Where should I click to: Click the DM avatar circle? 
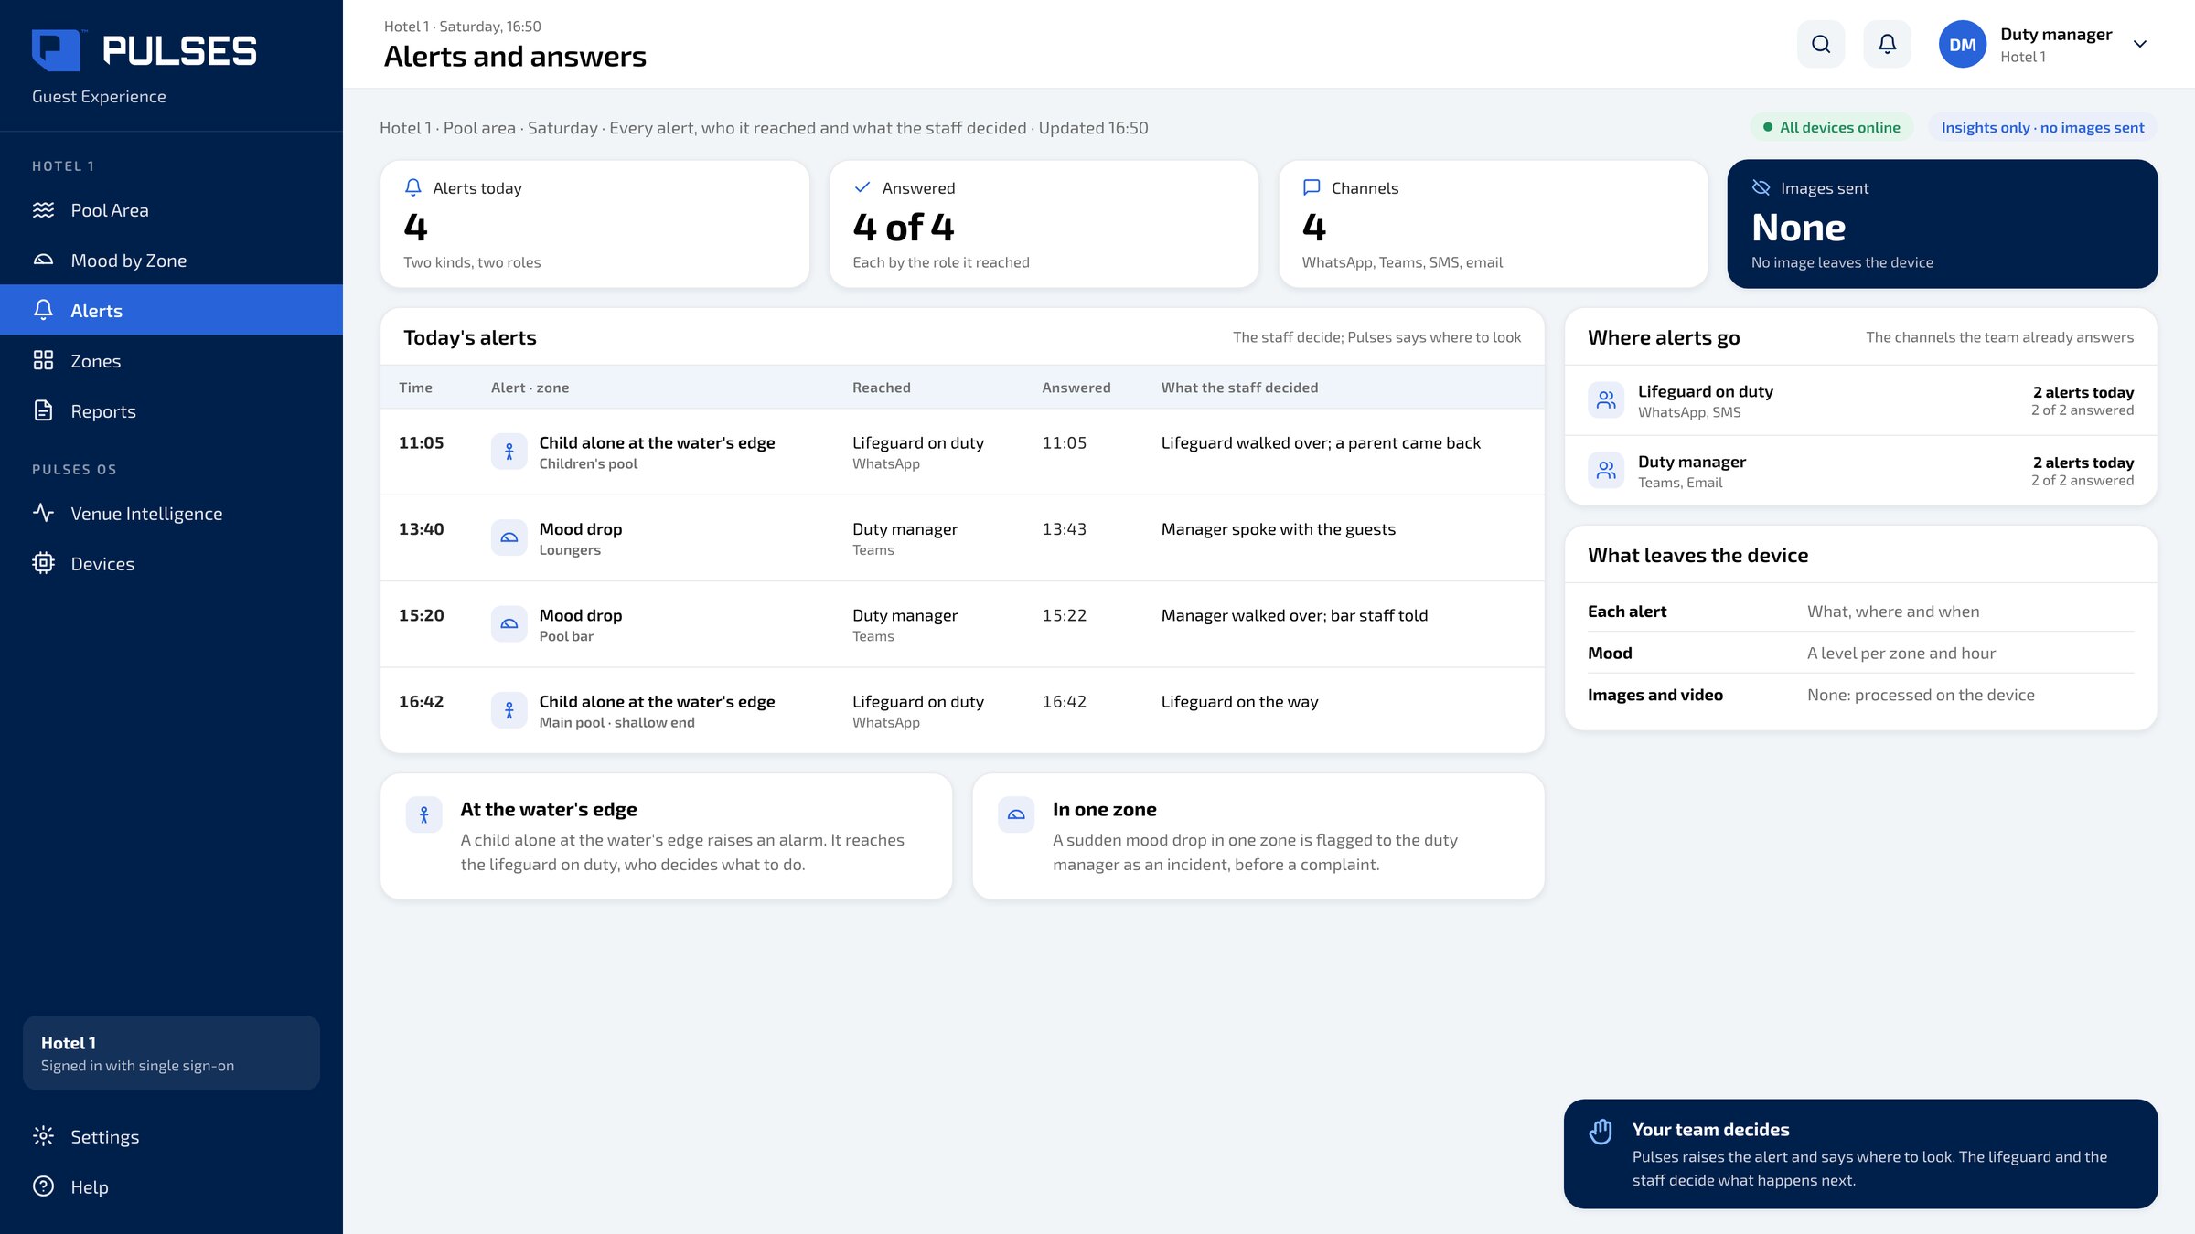1962,44
